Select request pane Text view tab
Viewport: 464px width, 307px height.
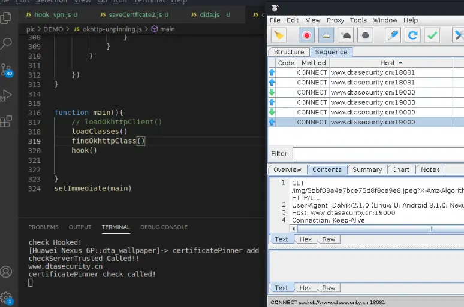pos(281,239)
